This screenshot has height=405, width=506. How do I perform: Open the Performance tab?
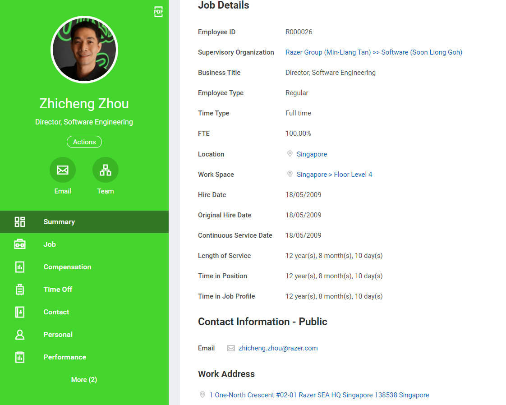[84, 357]
